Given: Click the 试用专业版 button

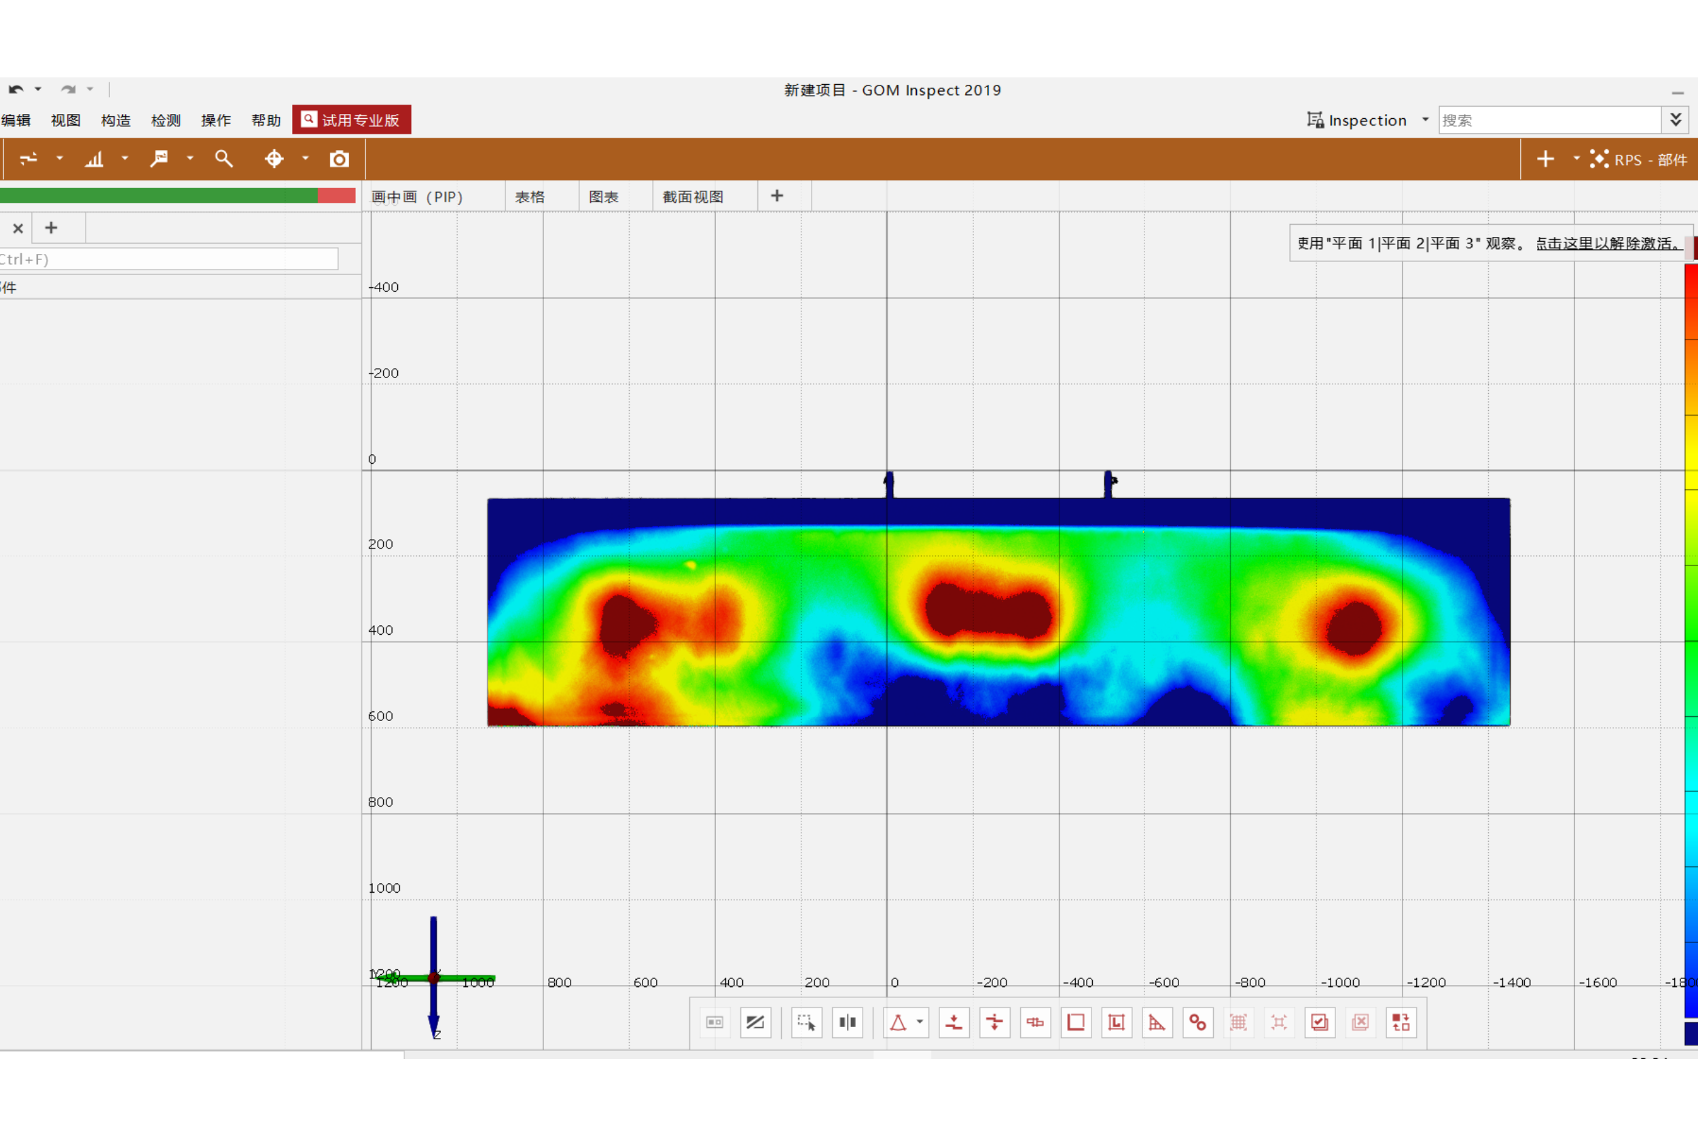Looking at the screenshot, I should 351,119.
